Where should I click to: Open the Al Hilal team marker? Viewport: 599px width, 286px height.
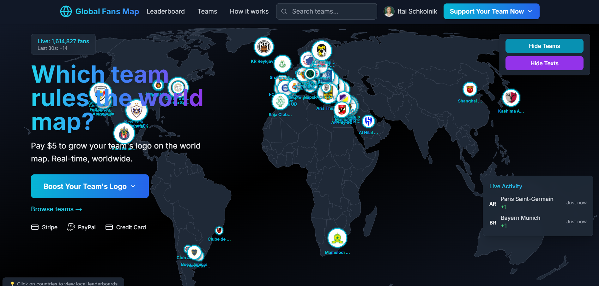[368, 121]
